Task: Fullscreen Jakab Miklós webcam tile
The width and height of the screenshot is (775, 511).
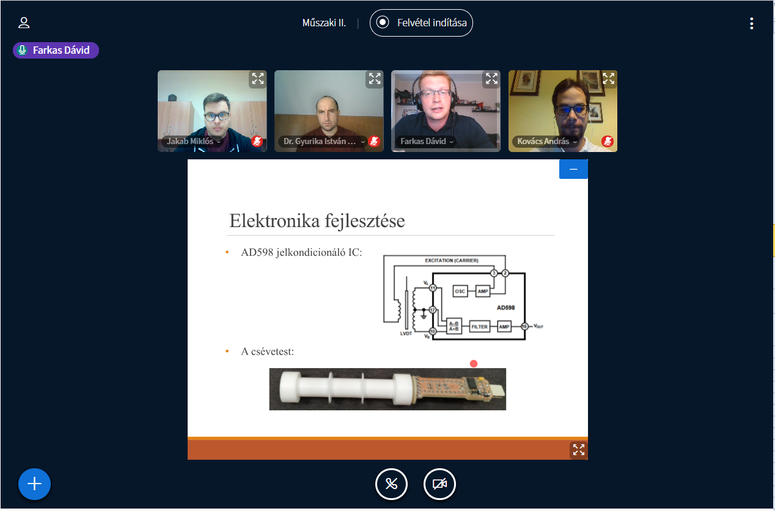Action: point(258,79)
